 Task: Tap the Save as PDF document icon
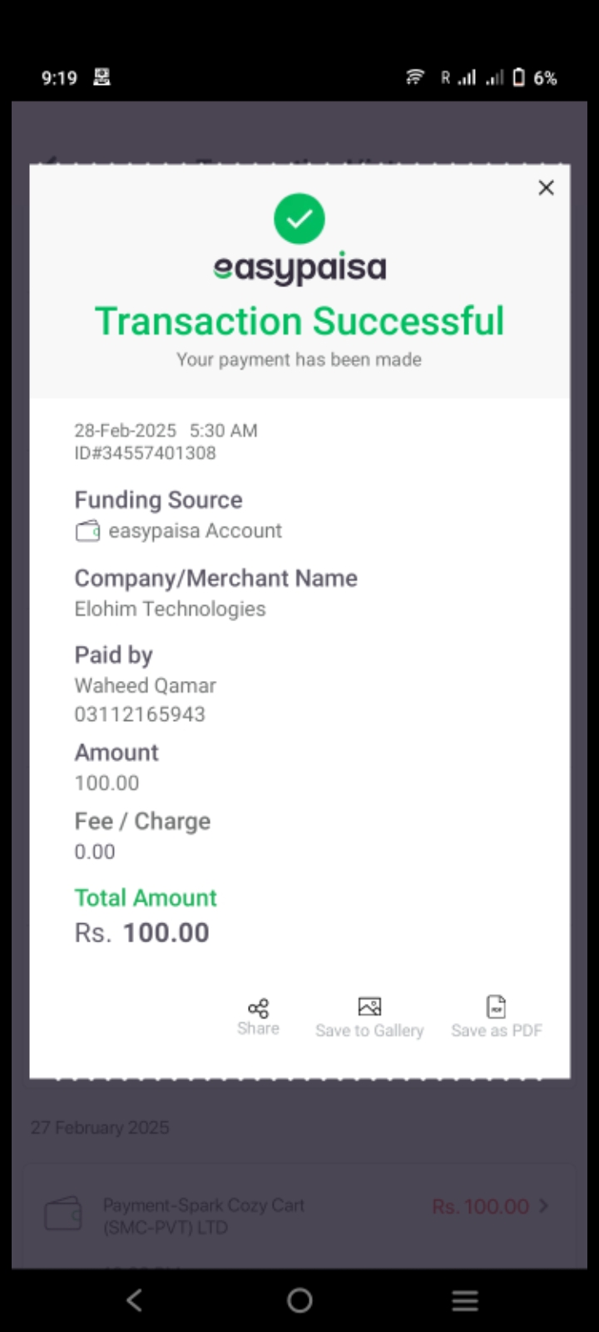(497, 1006)
